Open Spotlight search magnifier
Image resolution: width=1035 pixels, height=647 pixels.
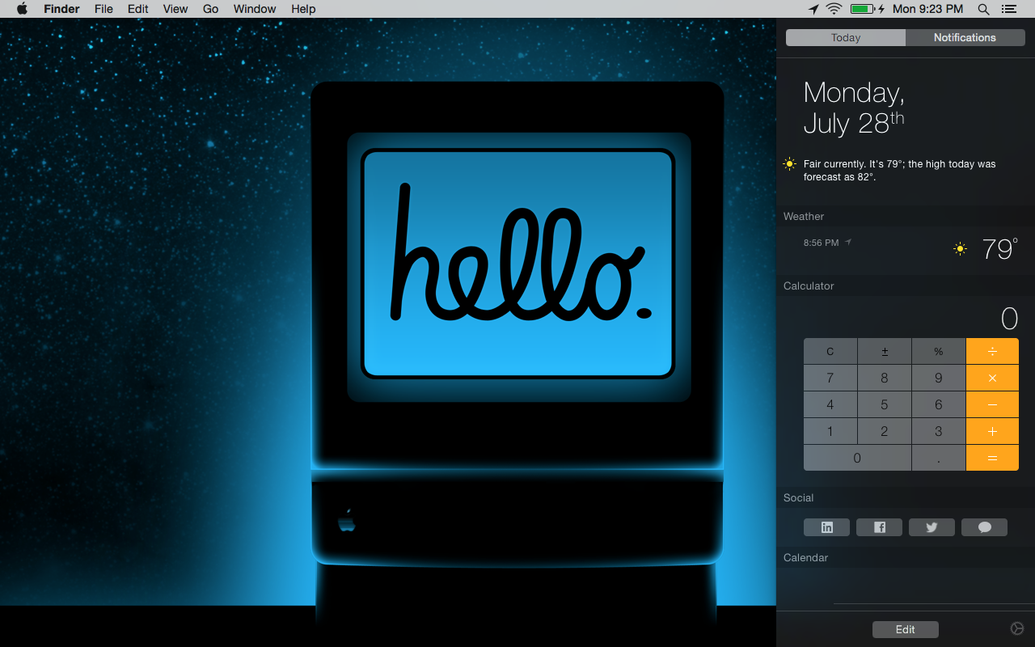click(983, 9)
